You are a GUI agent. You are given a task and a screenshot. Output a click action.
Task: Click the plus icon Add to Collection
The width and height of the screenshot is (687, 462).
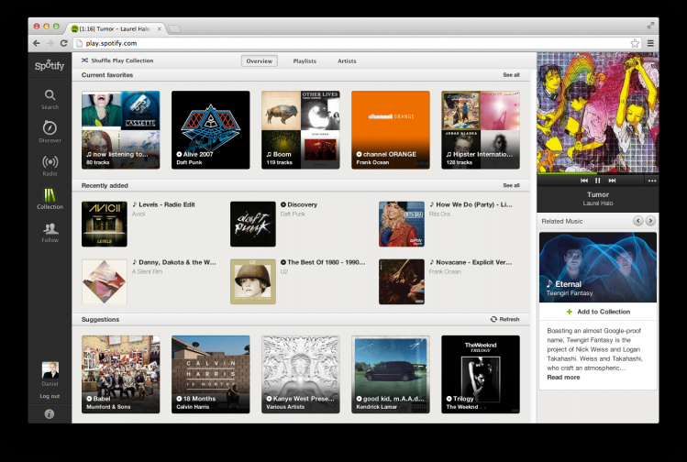pos(570,312)
